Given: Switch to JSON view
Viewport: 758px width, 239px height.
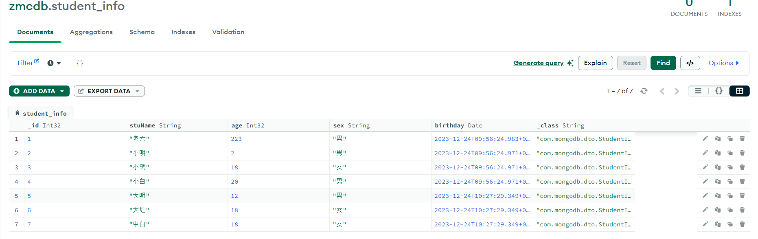Looking at the screenshot, I should coord(719,91).
